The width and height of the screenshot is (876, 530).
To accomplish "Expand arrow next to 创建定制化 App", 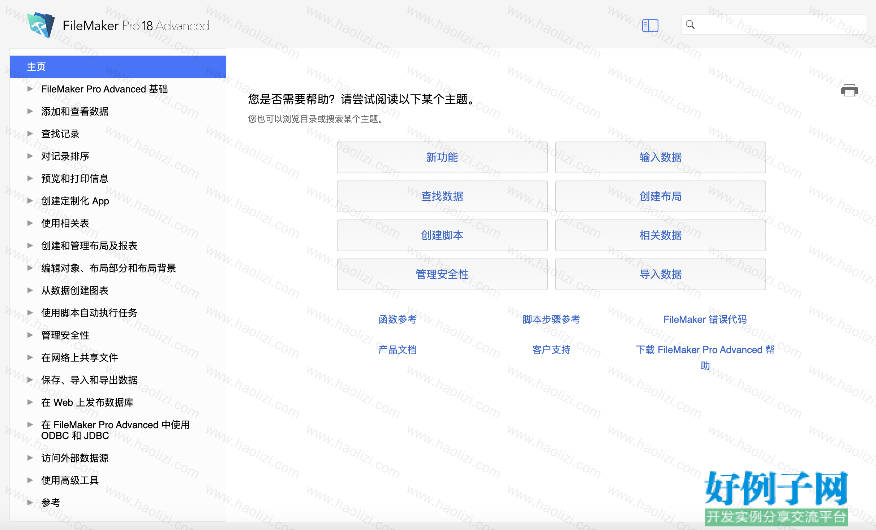I will (x=30, y=201).
